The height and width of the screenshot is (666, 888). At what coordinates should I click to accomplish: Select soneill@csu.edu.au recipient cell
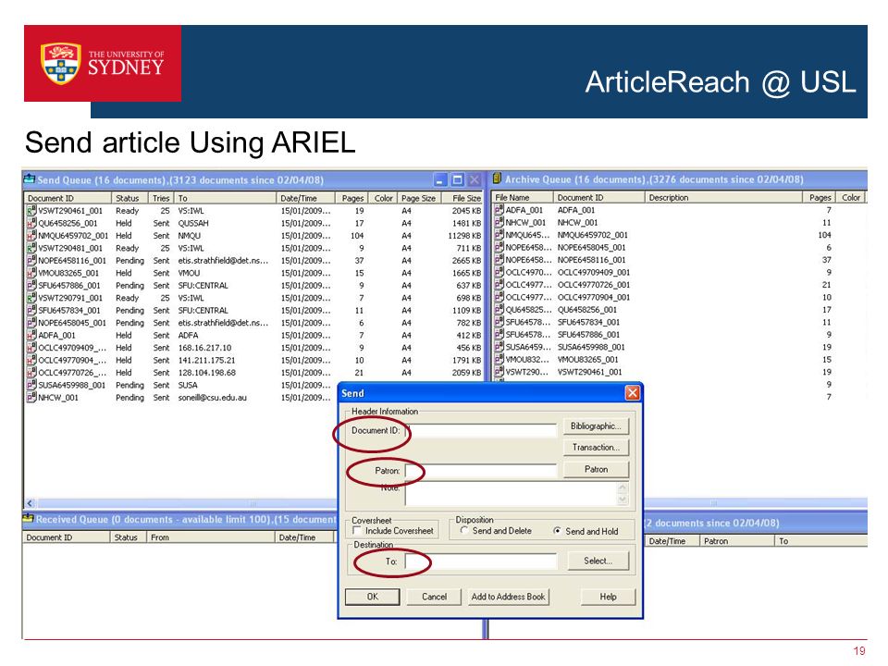(x=213, y=398)
